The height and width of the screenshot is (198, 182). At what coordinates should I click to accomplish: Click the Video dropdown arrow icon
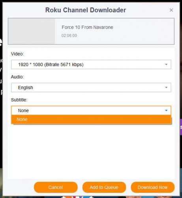click(x=166, y=65)
